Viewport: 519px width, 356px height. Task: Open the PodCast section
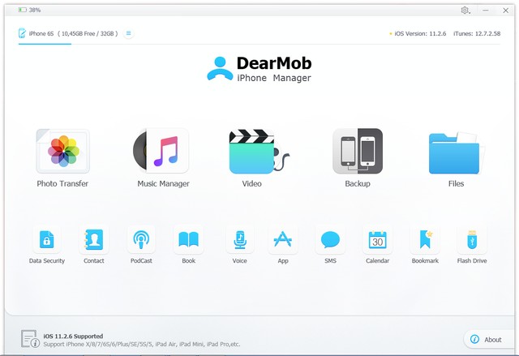click(141, 240)
